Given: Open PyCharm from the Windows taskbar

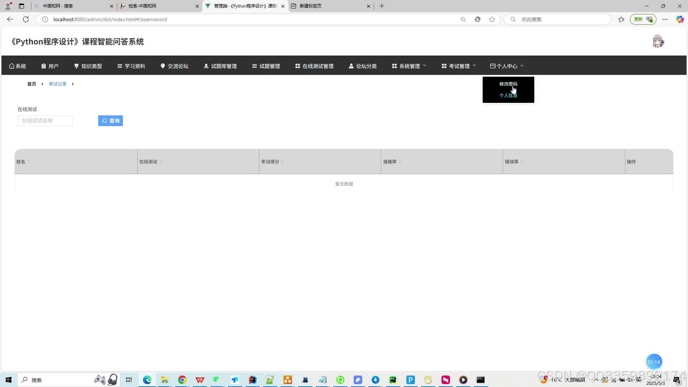Looking at the screenshot, I should [x=393, y=380].
